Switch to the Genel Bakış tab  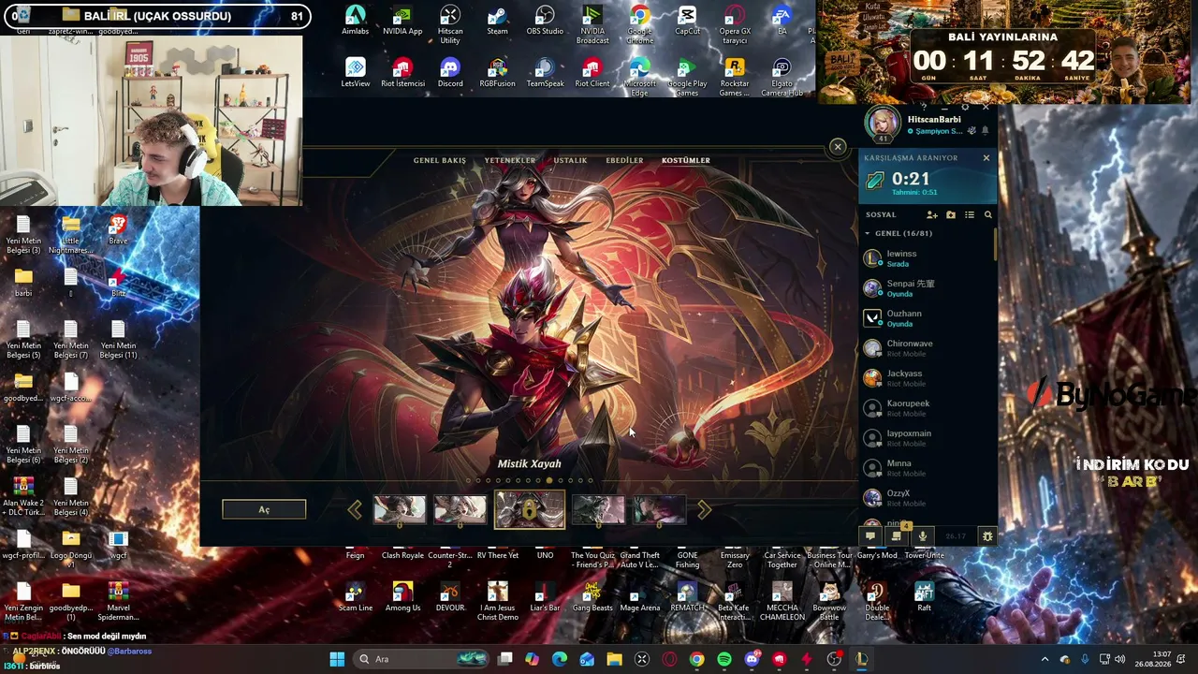(440, 160)
